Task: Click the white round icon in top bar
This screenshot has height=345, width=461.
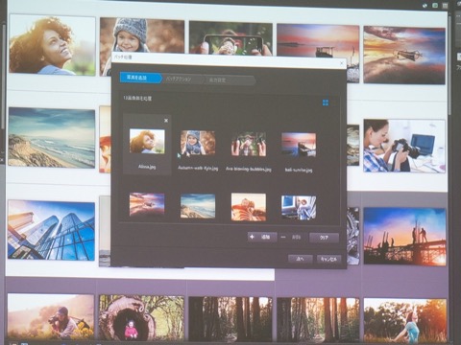Action: click(x=425, y=5)
